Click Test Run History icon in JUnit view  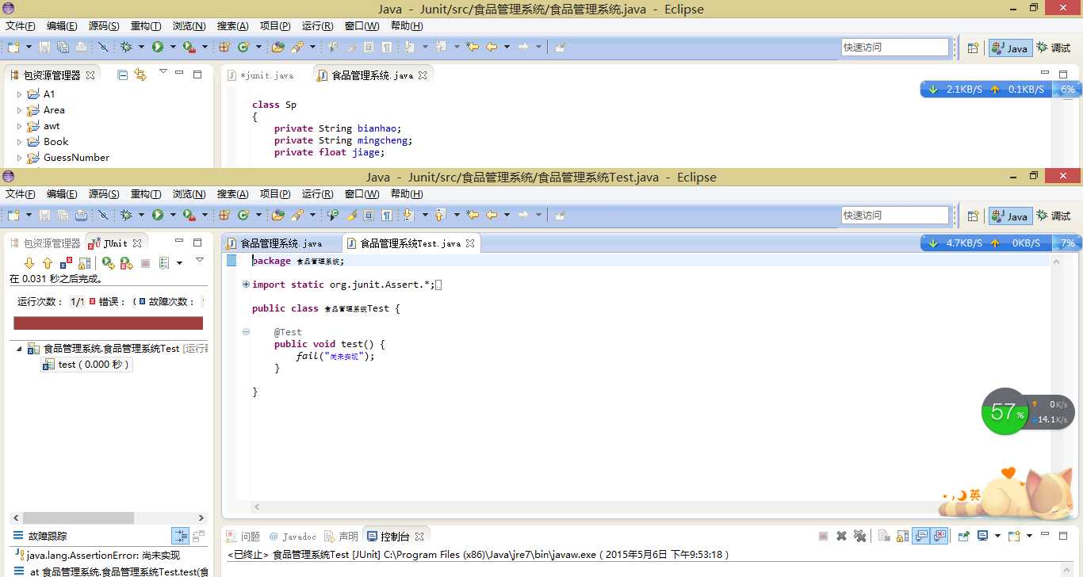(x=164, y=262)
